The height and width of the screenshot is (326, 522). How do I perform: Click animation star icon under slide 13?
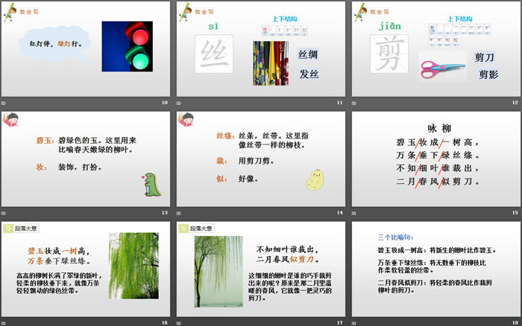[3, 213]
